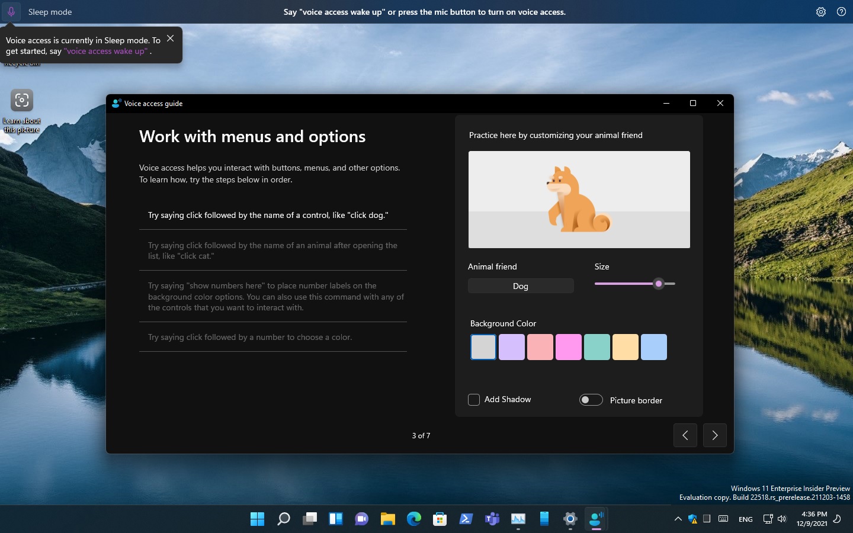The width and height of the screenshot is (853, 533).
Task: Select the magenta background color swatch
Action: [x=568, y=347]
